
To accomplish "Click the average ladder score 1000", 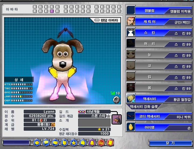I will (105, 134).
